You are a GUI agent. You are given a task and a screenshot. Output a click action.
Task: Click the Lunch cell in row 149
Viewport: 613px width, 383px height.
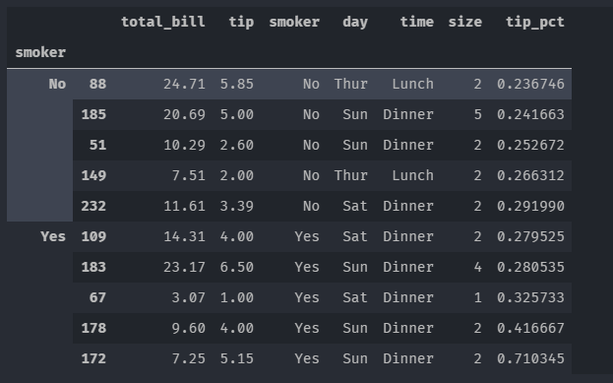coord(413,175)
